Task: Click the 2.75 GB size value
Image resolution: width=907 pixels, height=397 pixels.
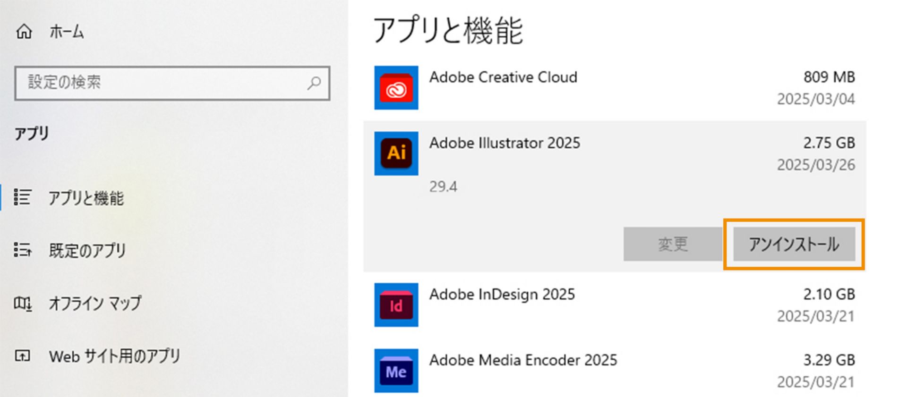Action: tap(829, 143)
